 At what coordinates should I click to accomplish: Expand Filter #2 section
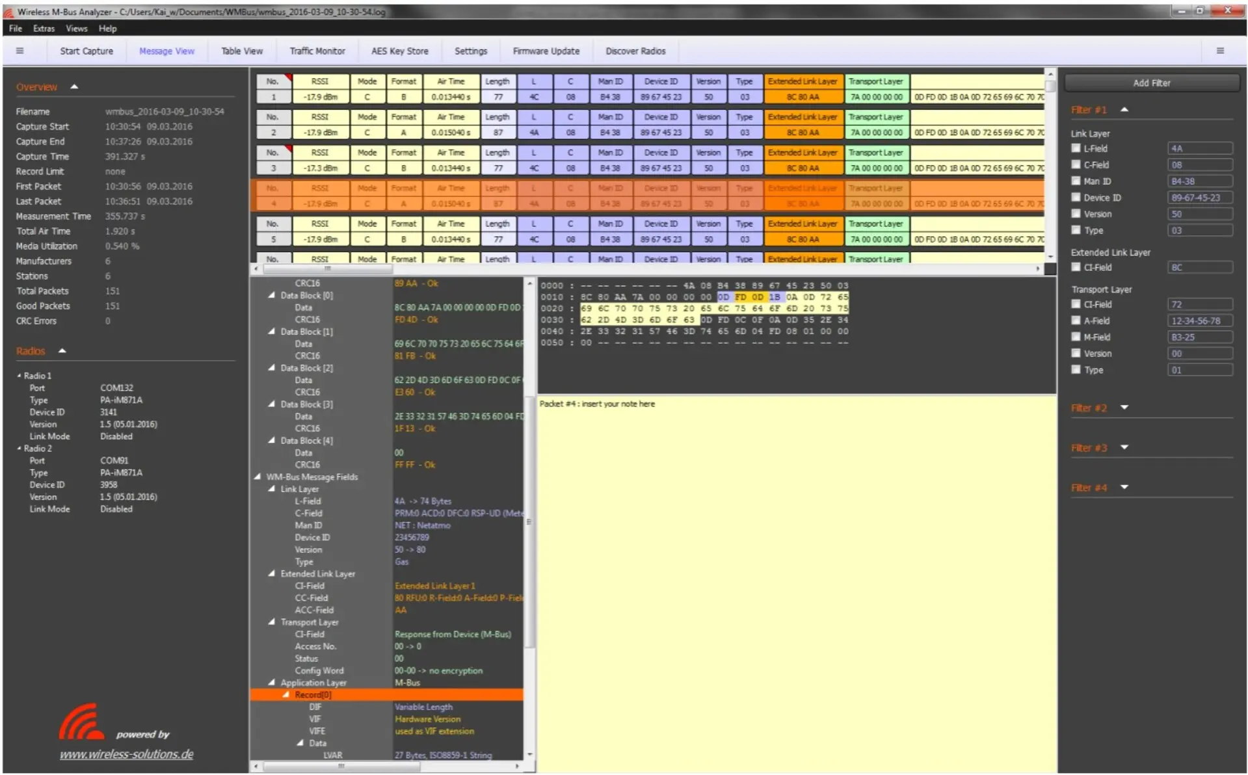coord(1124,408)
